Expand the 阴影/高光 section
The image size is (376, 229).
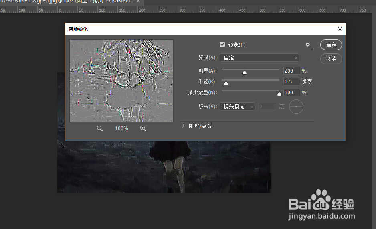pos(183,126)
